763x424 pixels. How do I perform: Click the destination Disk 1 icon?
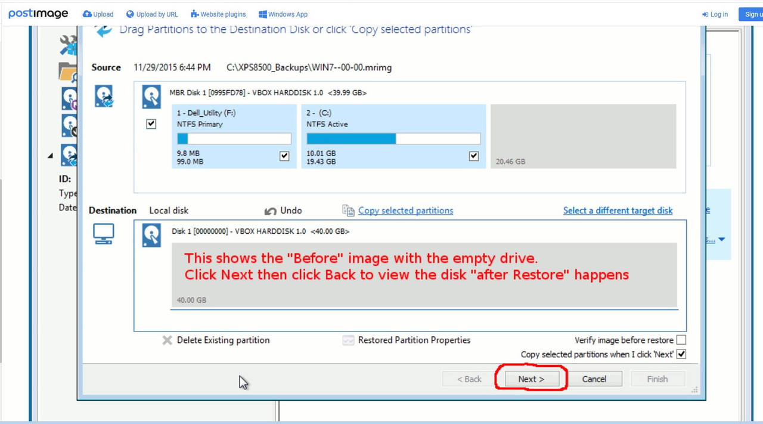click(x=151, y=236)
